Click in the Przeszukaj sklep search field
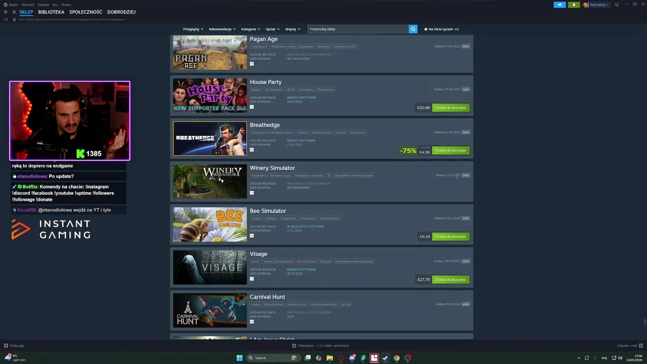This screenshot has height=364, width=647. tap(358, 29)
